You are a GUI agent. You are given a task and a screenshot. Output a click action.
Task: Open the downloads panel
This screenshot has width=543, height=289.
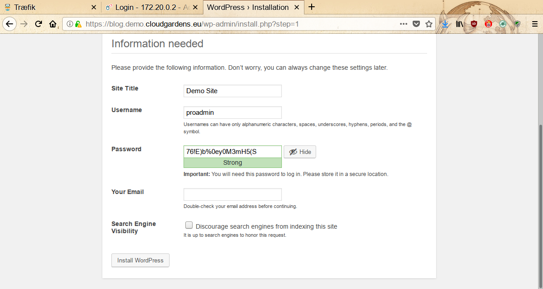coord(445,24)
